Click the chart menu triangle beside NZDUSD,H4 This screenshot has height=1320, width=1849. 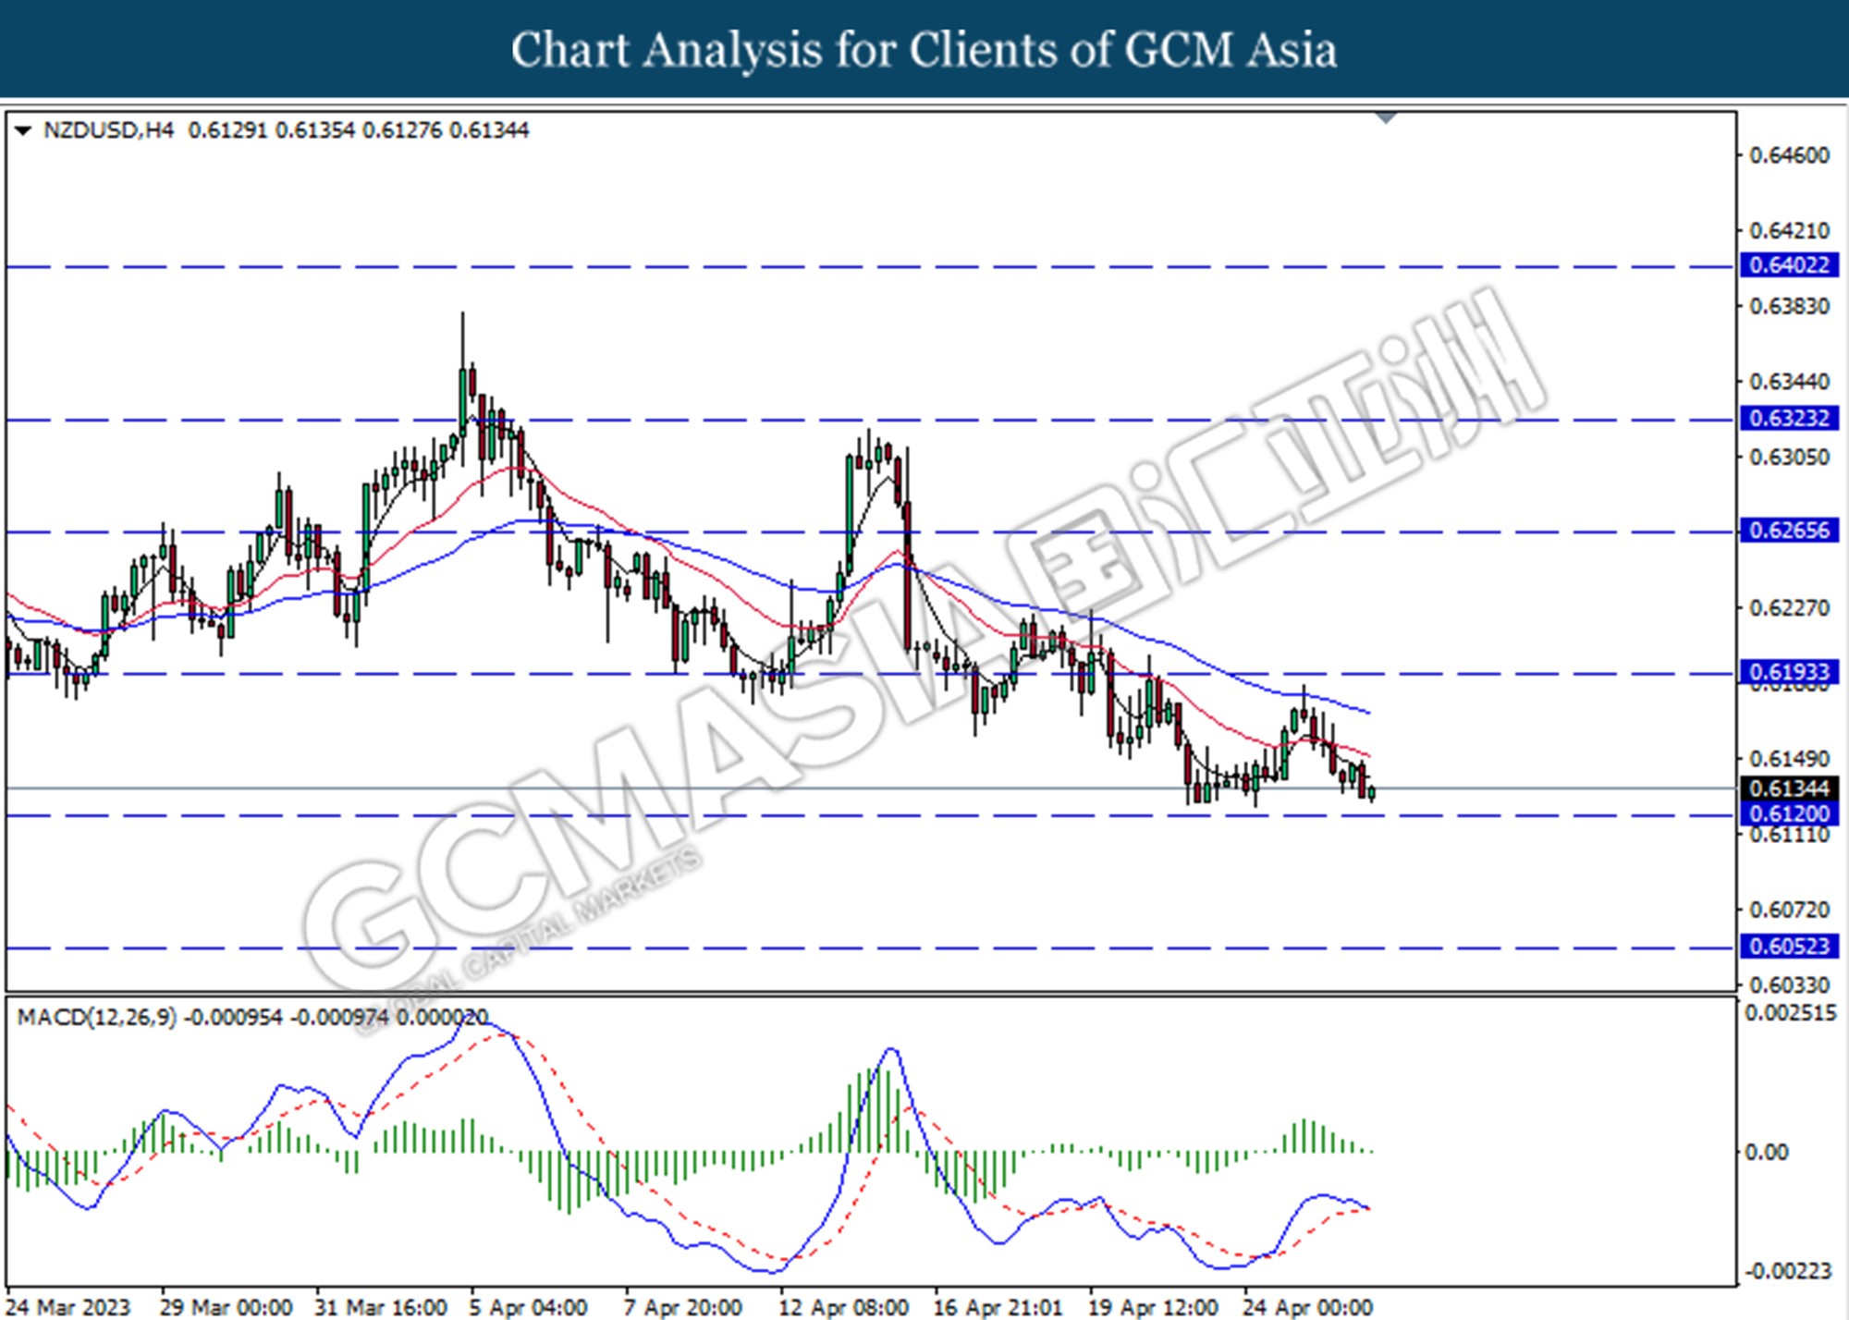click(x=23, y=130)
